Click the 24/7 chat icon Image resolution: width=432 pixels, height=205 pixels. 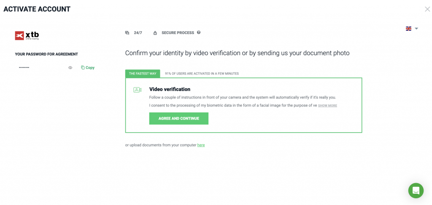[x=127, y=33]
